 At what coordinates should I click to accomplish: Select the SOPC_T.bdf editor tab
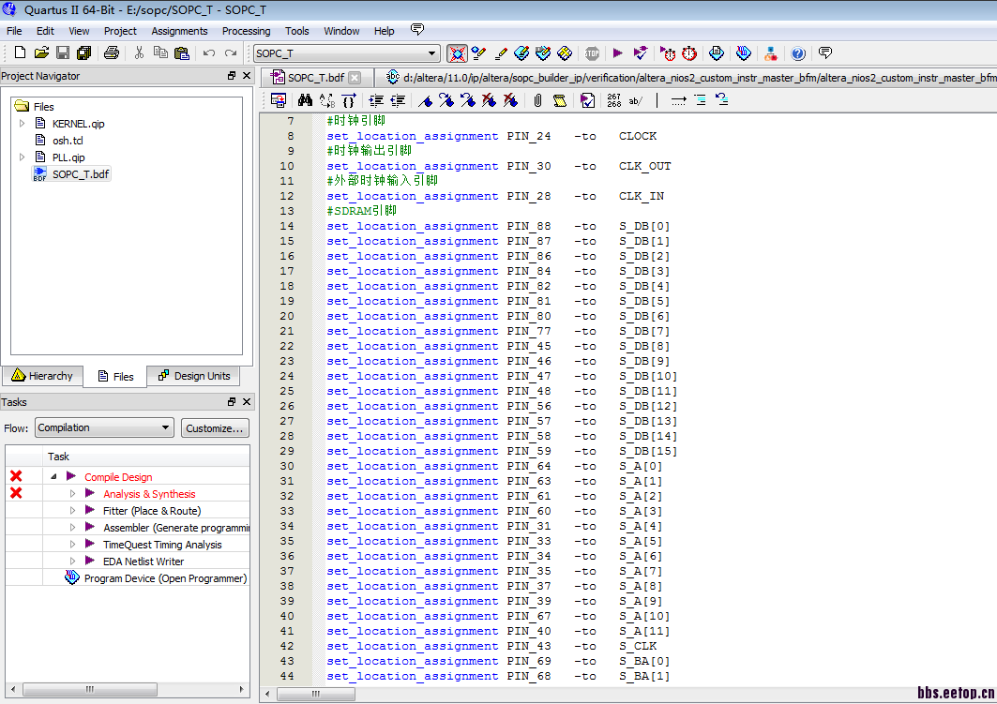tap(316, 78)
